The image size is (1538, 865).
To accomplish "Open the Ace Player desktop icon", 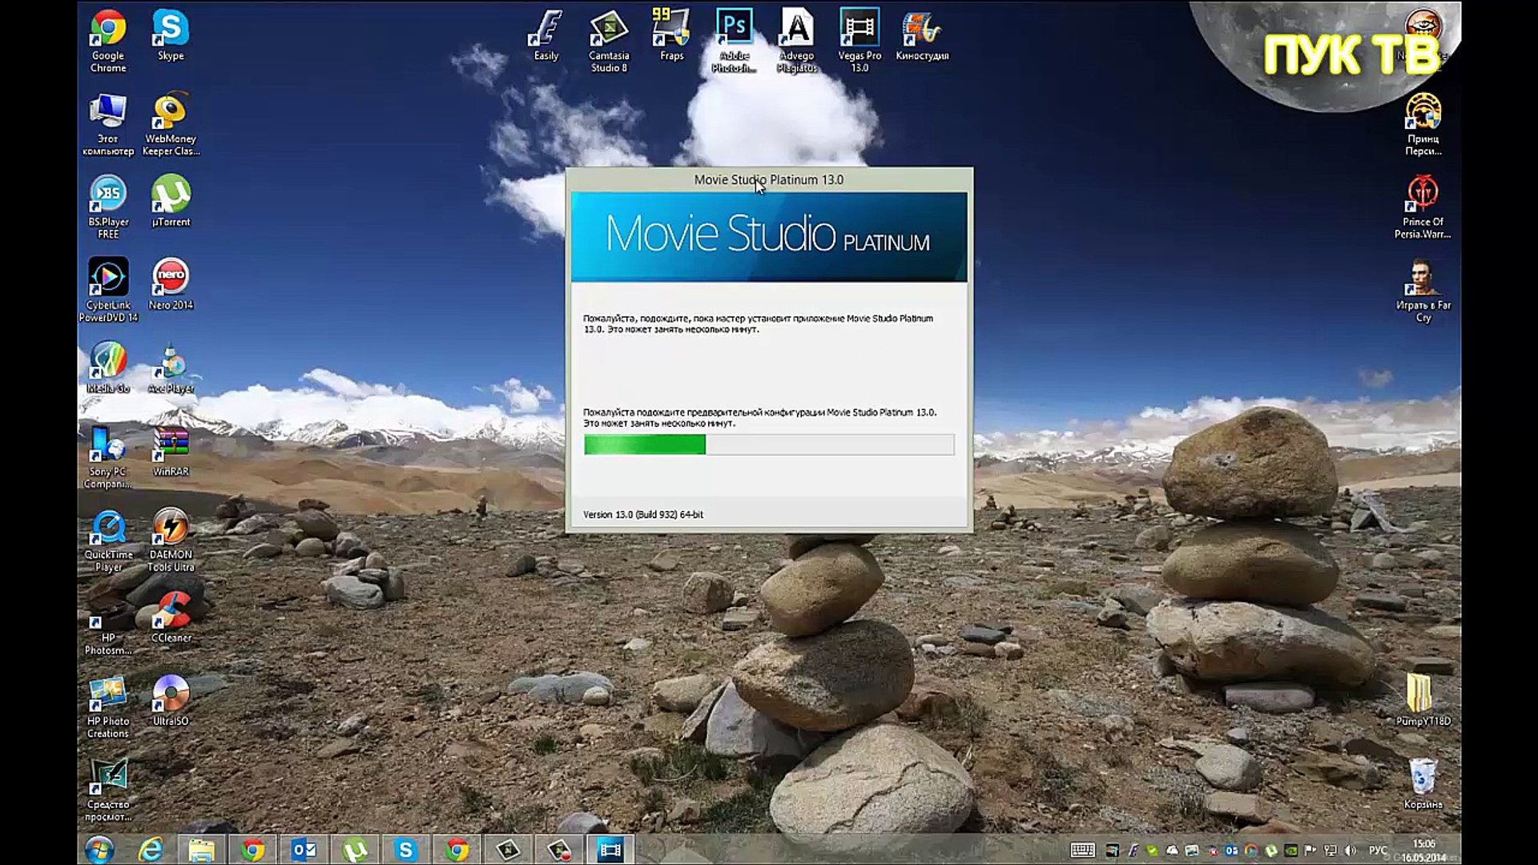I will pyautogui.click(x=171, y=368).
